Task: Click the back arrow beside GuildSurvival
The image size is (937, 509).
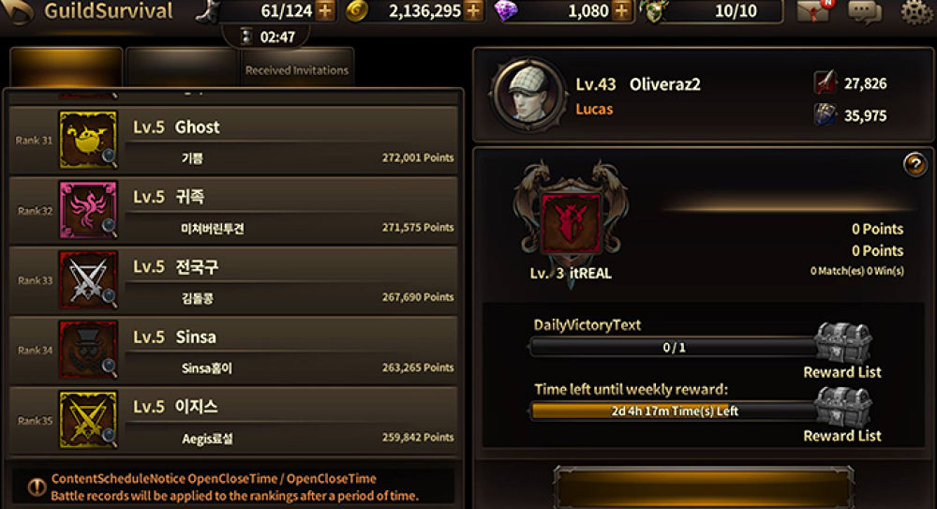Action: [x=16, y=11]
